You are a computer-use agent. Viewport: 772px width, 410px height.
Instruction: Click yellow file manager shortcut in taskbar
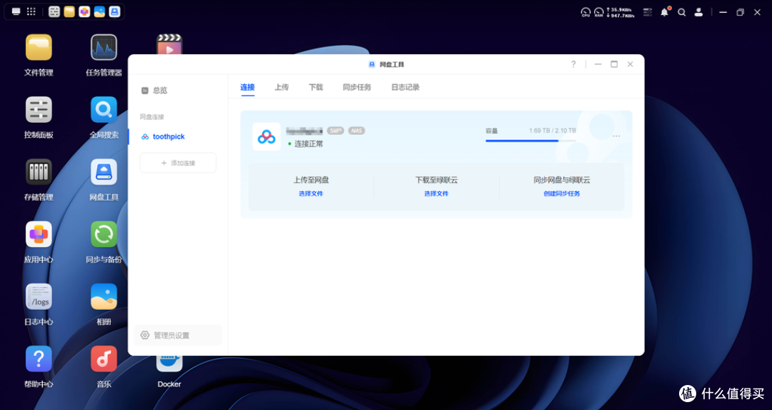point(69,12)
